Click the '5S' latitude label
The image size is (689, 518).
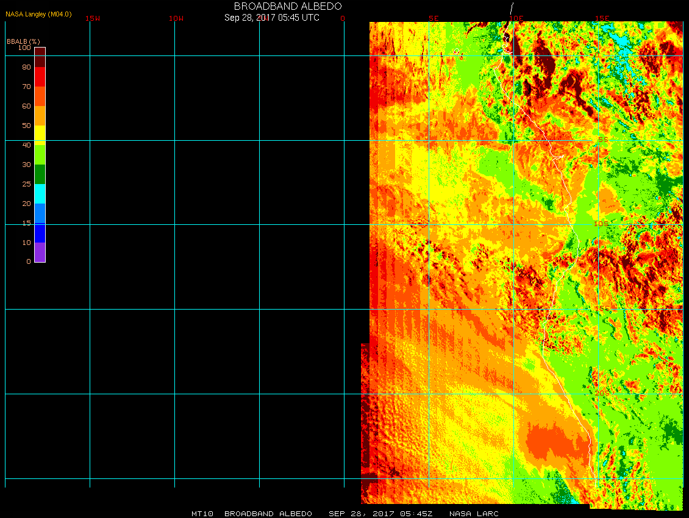[603, 140]
